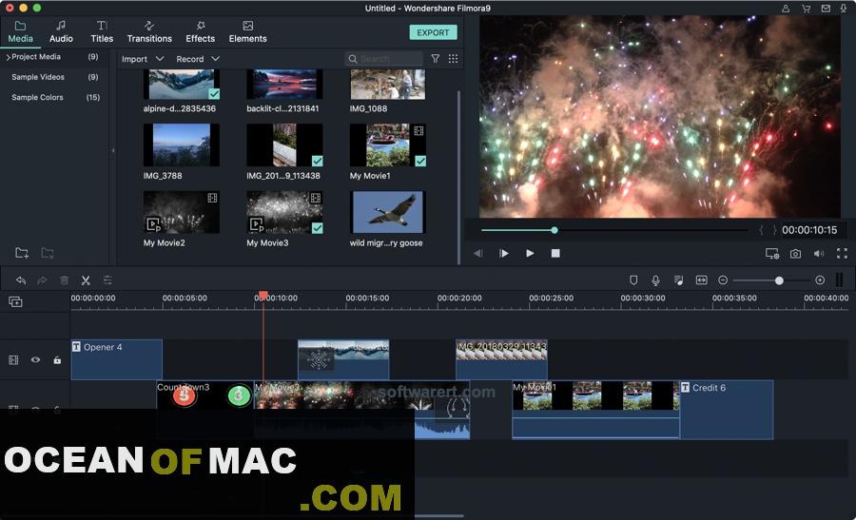Click the EXPORT button

click(433, 32)
